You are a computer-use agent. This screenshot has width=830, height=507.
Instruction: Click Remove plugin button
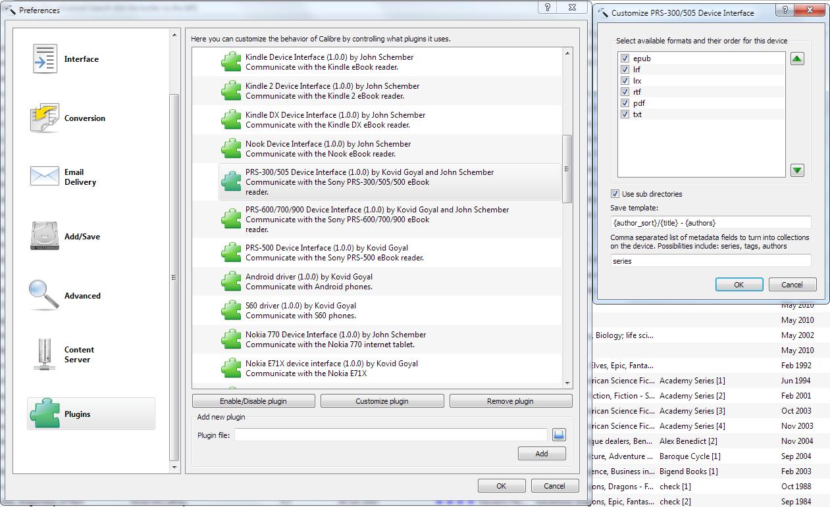510,401
